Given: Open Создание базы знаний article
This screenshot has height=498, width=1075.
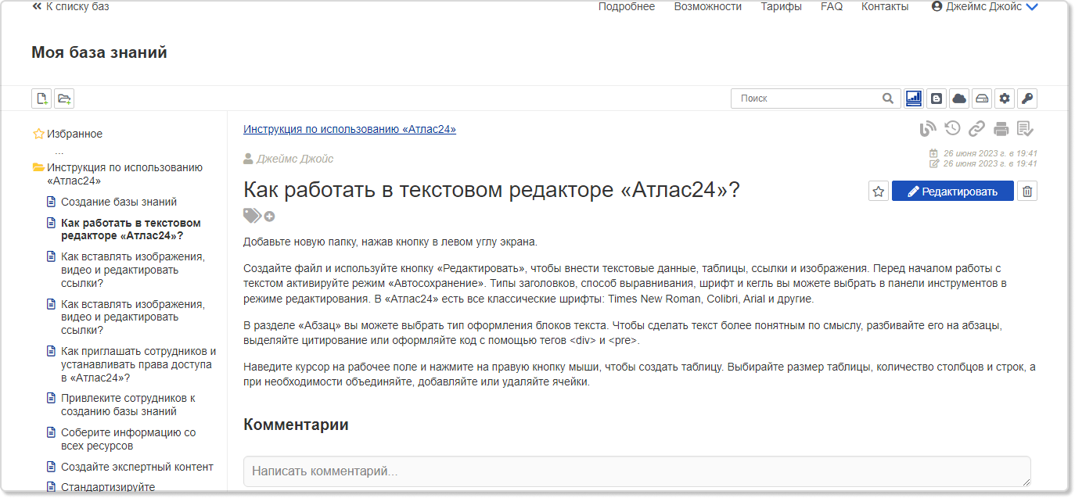Looking at the screenshot, I should click(119, 202).
